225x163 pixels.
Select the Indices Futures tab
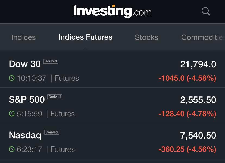pos(85,37)
